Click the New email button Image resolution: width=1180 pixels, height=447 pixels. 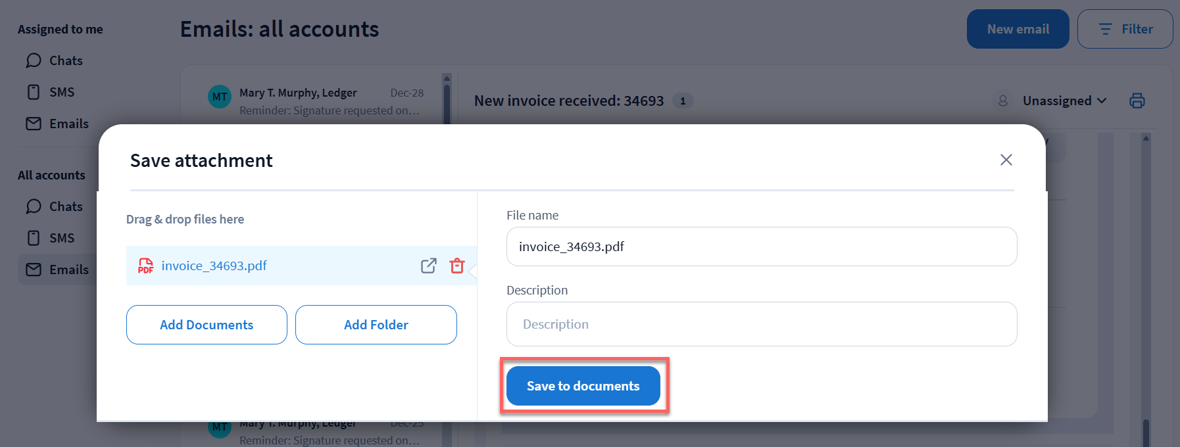1018,29
